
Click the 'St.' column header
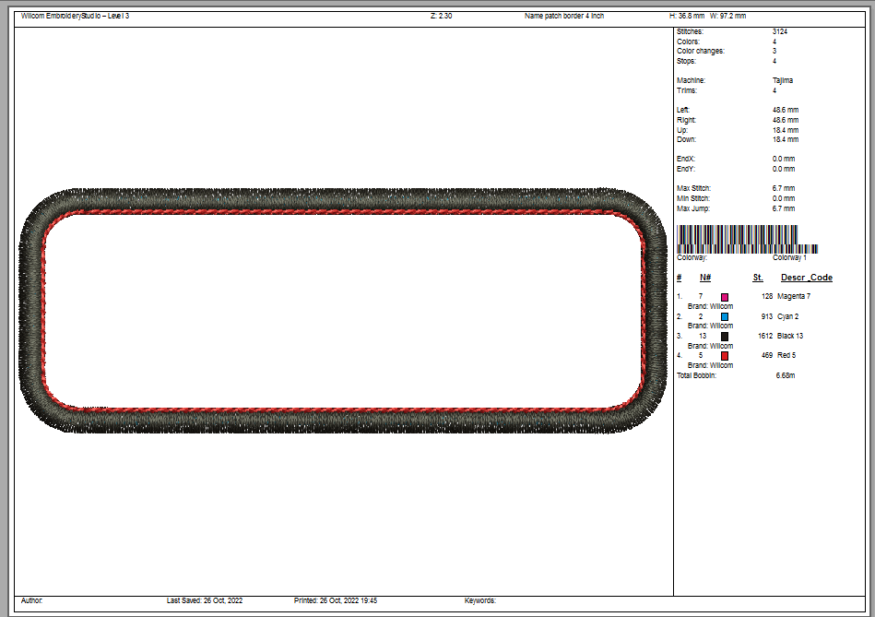(758, 278)
